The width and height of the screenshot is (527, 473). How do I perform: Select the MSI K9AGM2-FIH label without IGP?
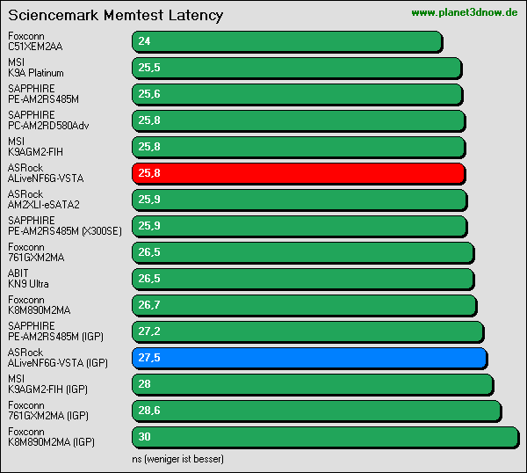click(x=35, y=146)
